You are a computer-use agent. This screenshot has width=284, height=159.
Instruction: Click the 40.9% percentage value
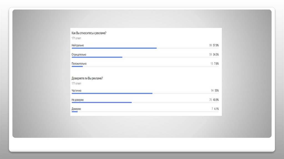click(x=216, y=100)
